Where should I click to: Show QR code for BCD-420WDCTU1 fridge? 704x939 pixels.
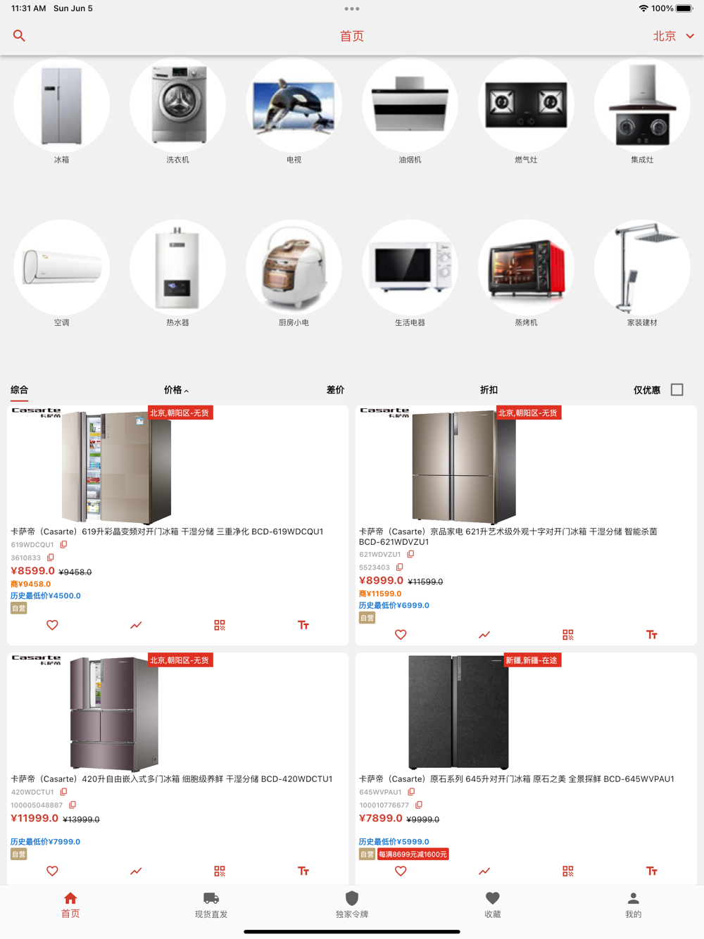220,871
